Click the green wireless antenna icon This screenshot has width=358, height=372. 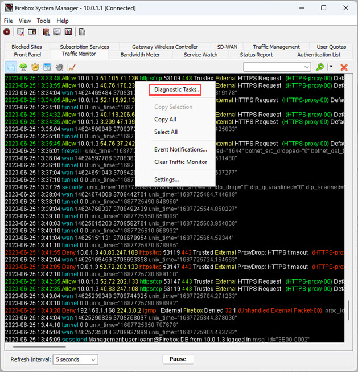pos(23,67)
